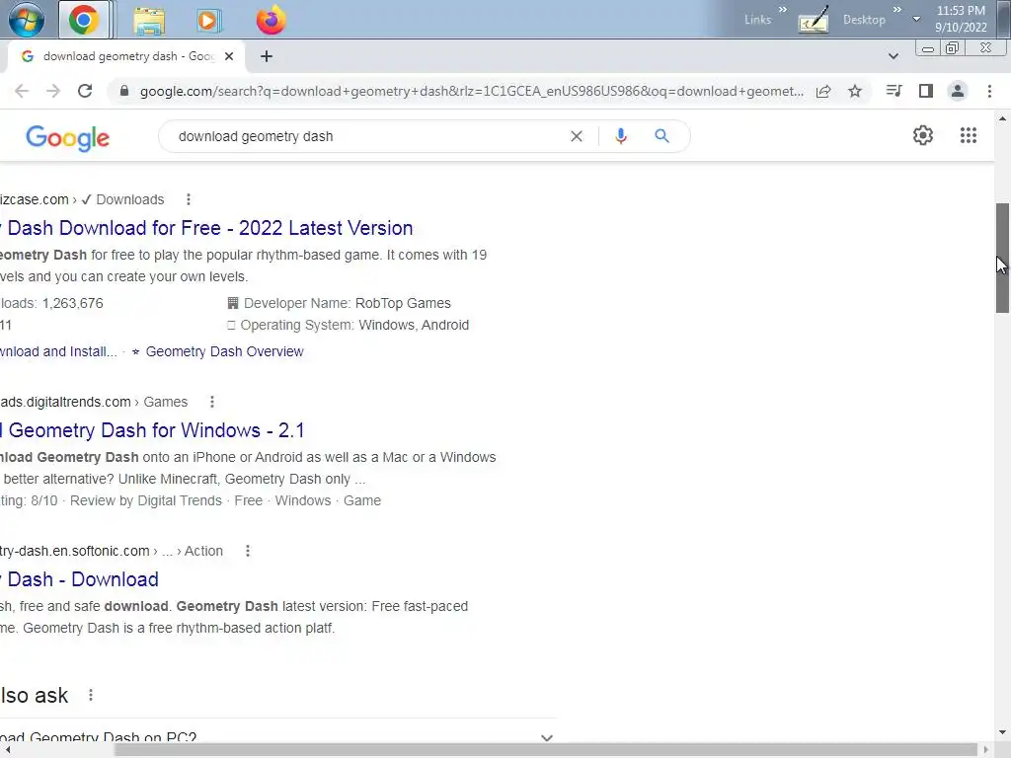Launch Windows Media Player from the taskbar

pos(208,20)
